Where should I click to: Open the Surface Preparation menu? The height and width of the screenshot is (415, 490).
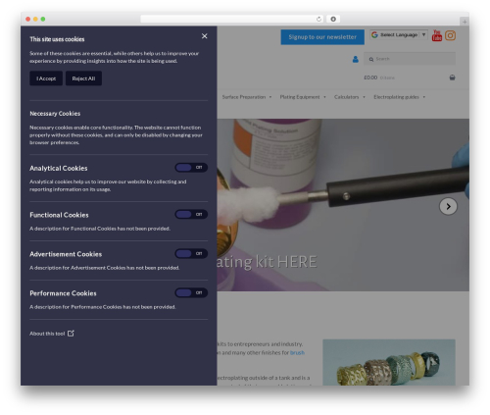[244, 97]
